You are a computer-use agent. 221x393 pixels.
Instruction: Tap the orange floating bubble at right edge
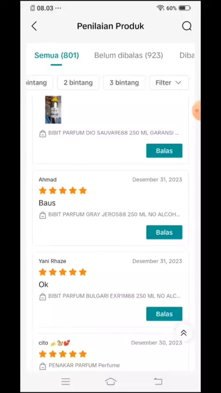[x=197, y=111]
